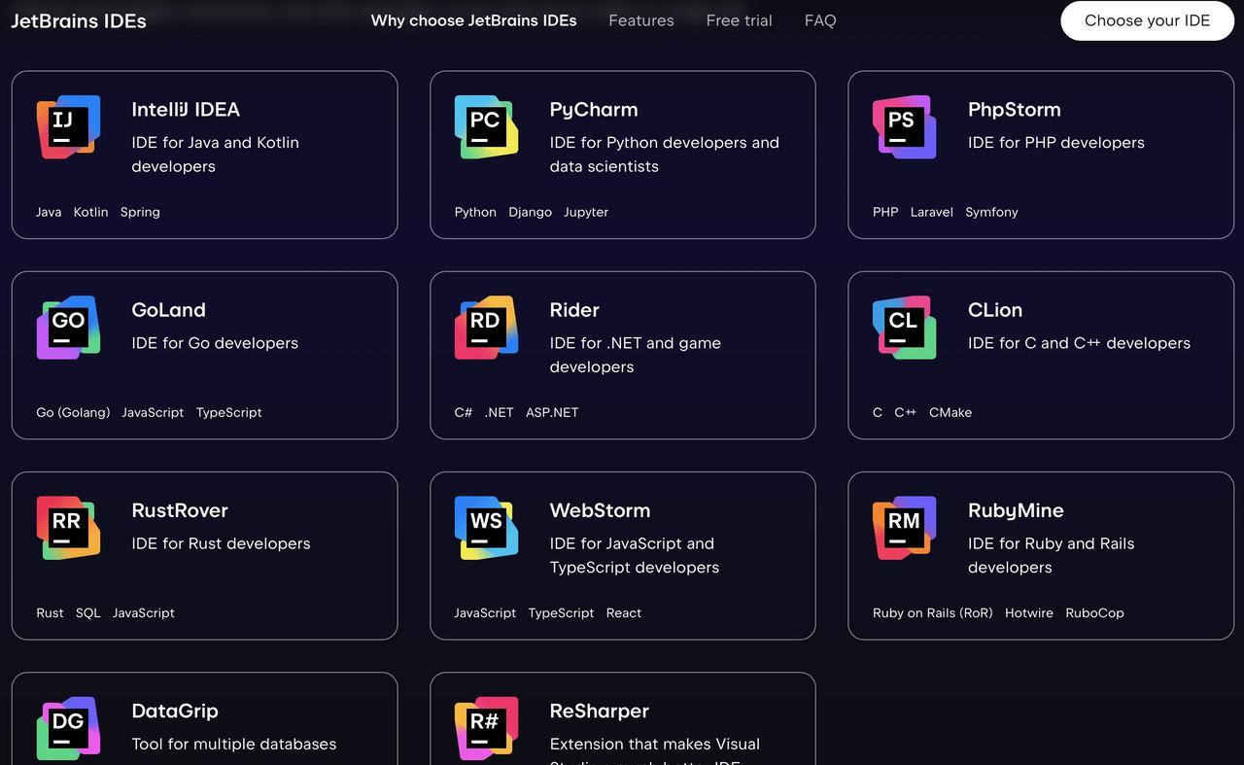This screenshot has height=765, width=1244.
Task: Click the Jupyter tag
Action: click(x=586, y=212)
